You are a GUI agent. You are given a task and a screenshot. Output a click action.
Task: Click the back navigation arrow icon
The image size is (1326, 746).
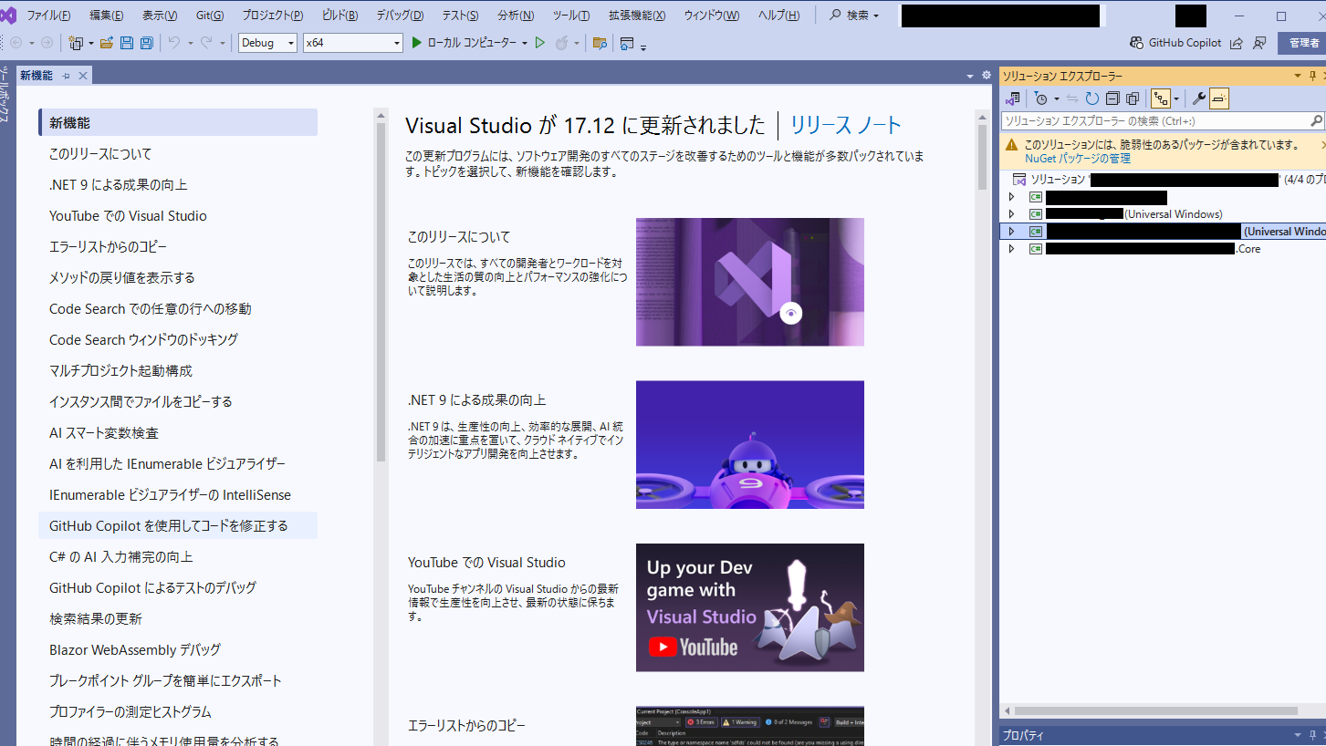[16, 43]
